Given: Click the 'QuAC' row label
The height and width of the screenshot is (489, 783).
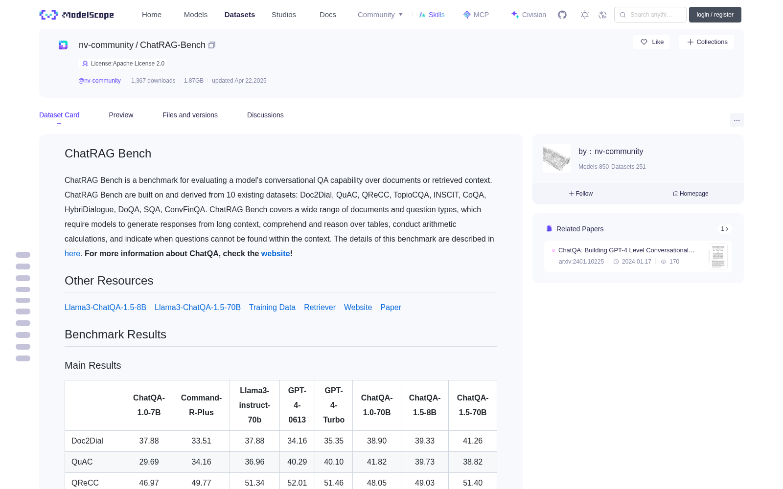Looking at the screenshot, I should [x=82, y=462].
